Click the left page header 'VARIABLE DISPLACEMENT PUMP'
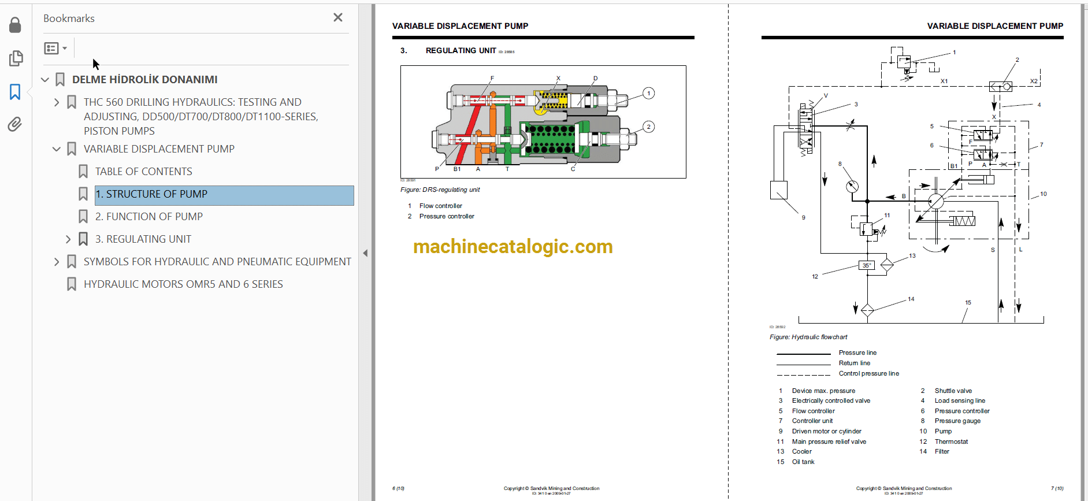 point(460,26)
